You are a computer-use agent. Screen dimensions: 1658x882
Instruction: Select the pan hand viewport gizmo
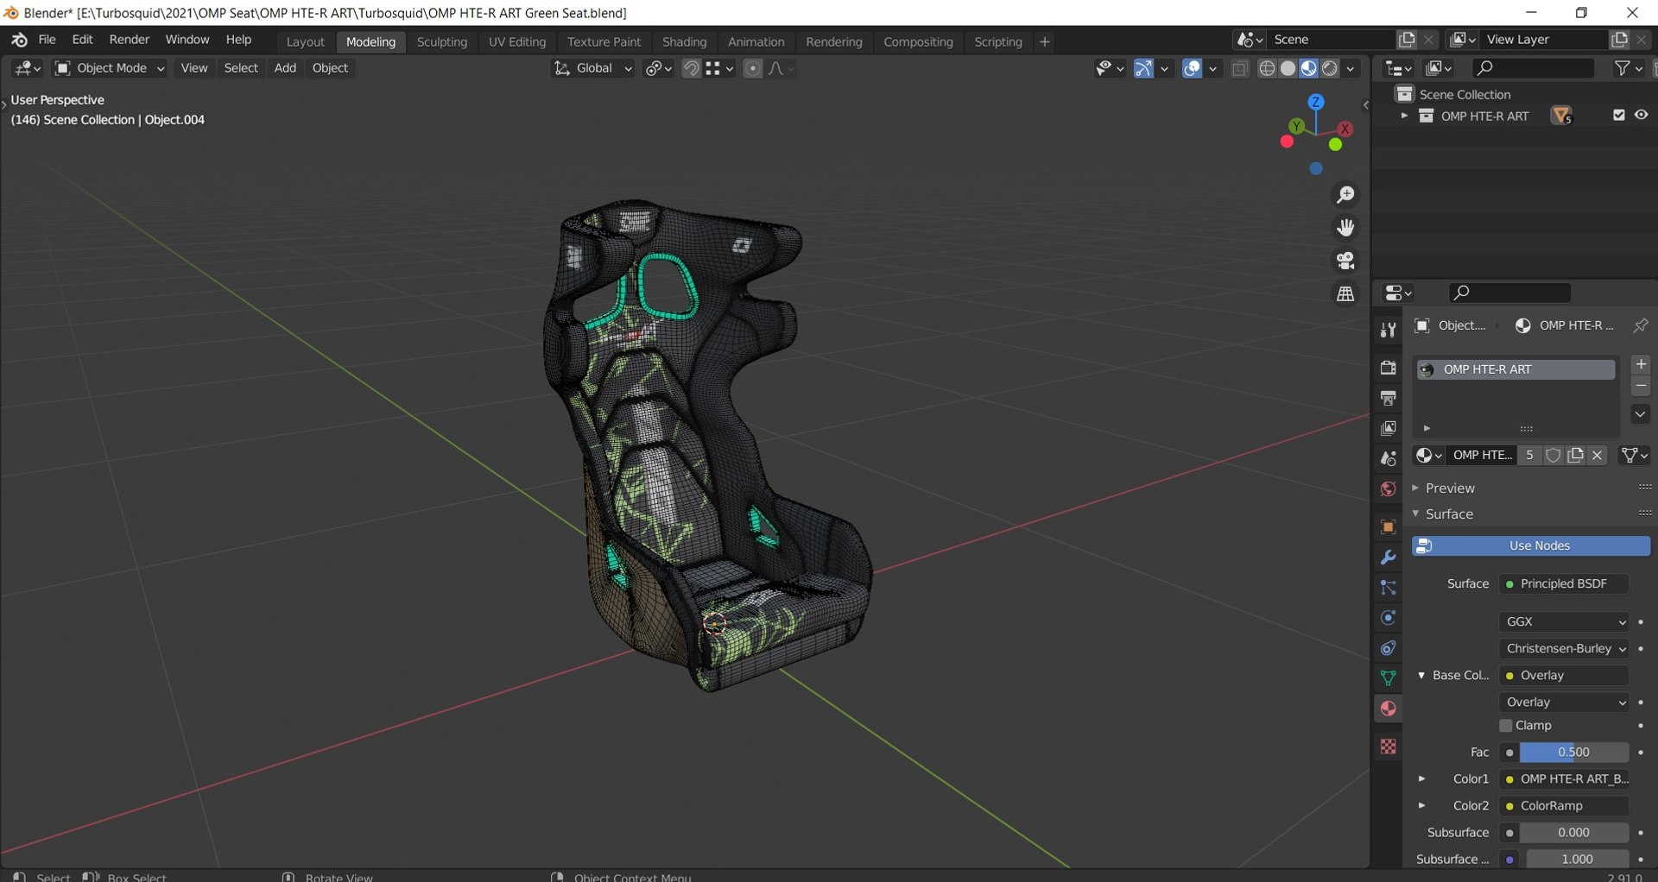(1345, 228)
